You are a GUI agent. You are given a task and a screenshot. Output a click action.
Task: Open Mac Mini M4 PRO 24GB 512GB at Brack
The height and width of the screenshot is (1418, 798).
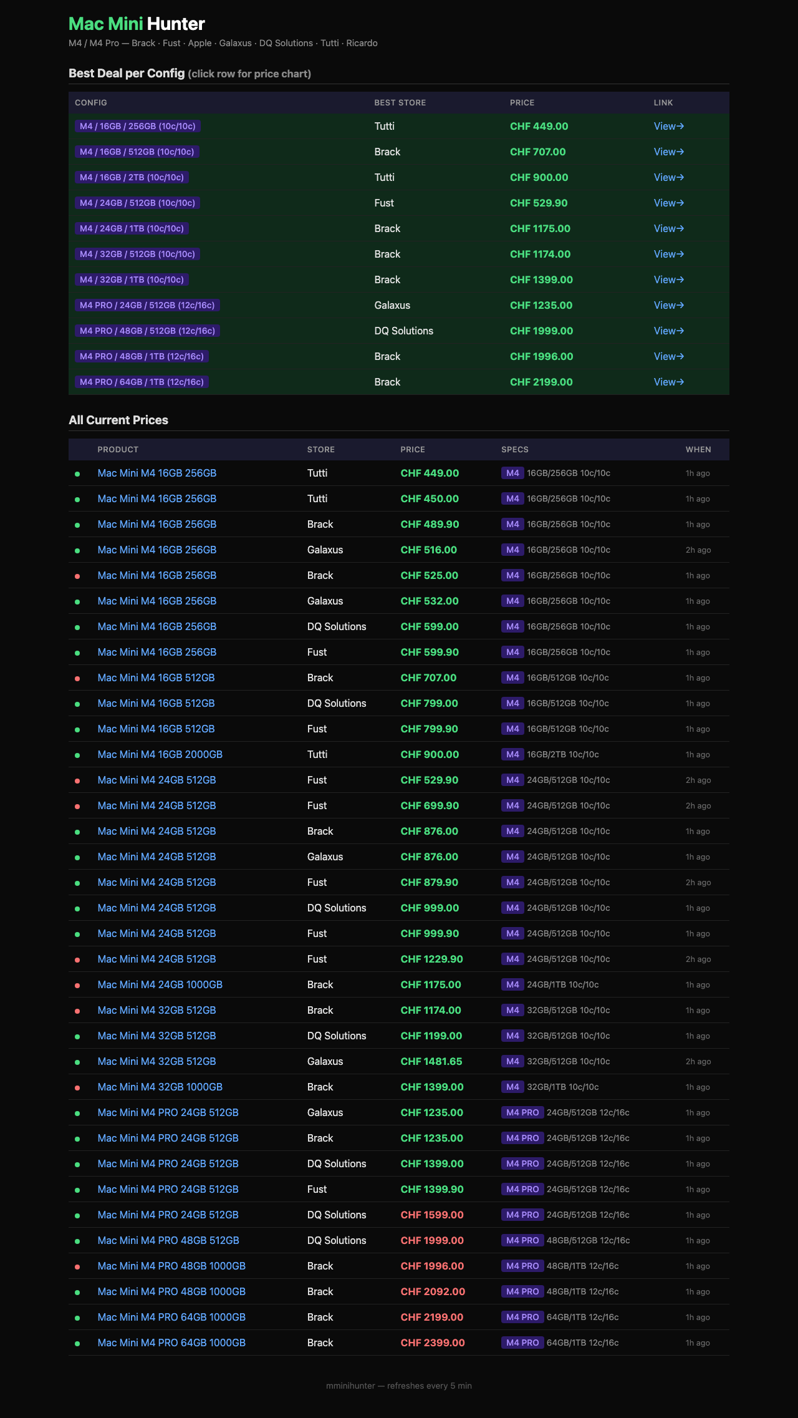coord(168,1138)
